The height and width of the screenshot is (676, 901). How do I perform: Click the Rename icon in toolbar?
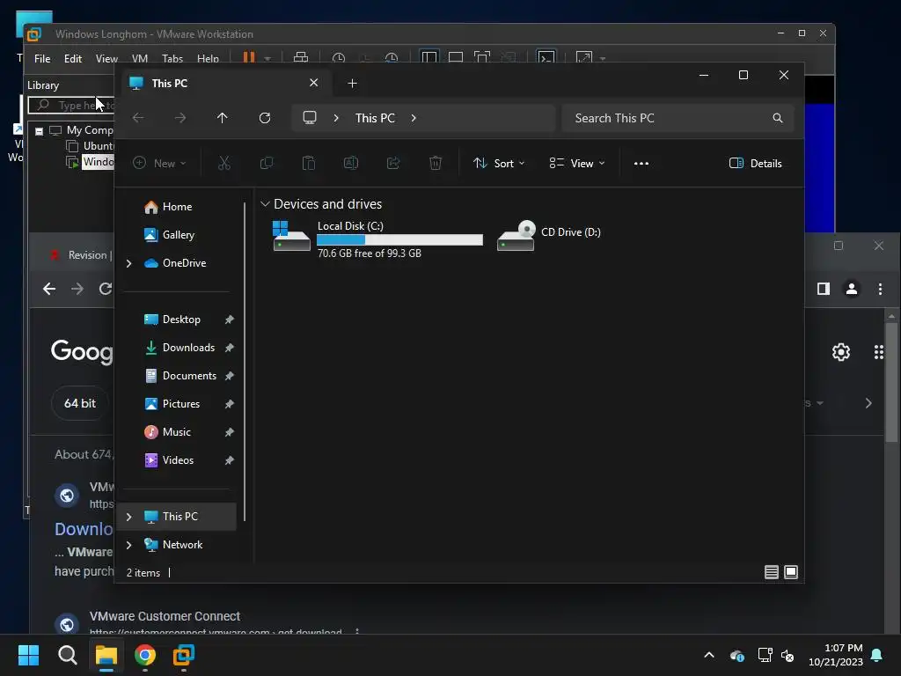350,163
